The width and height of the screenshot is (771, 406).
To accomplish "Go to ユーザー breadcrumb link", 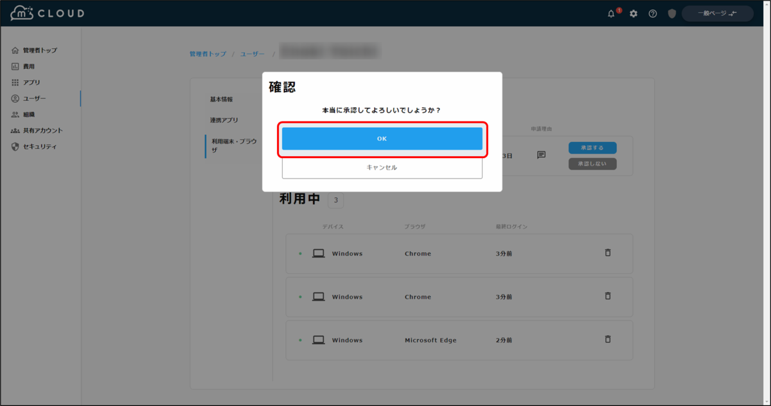I will (253, 54).
